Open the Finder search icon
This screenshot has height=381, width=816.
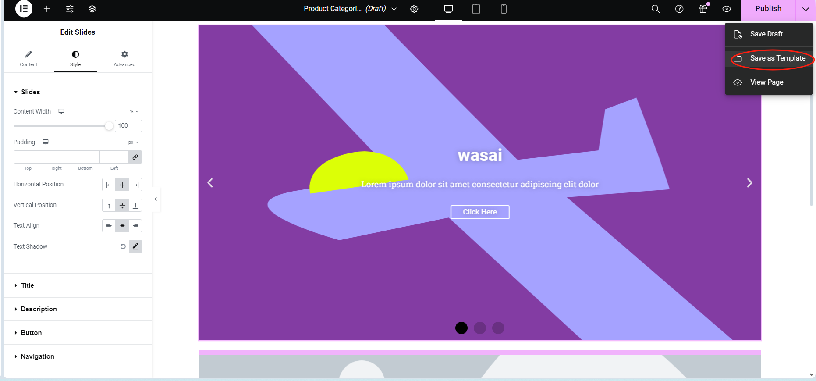[656, 9]
